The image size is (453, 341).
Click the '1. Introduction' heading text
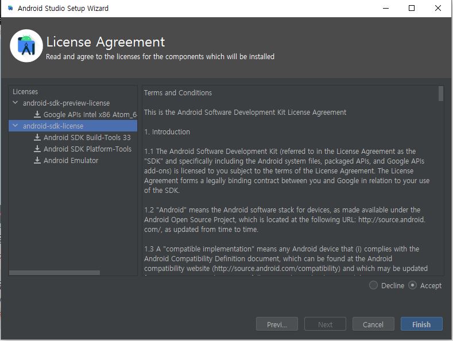167,132
